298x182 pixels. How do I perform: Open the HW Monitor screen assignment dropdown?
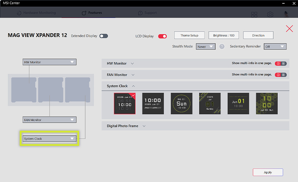[x=49, y=62]
